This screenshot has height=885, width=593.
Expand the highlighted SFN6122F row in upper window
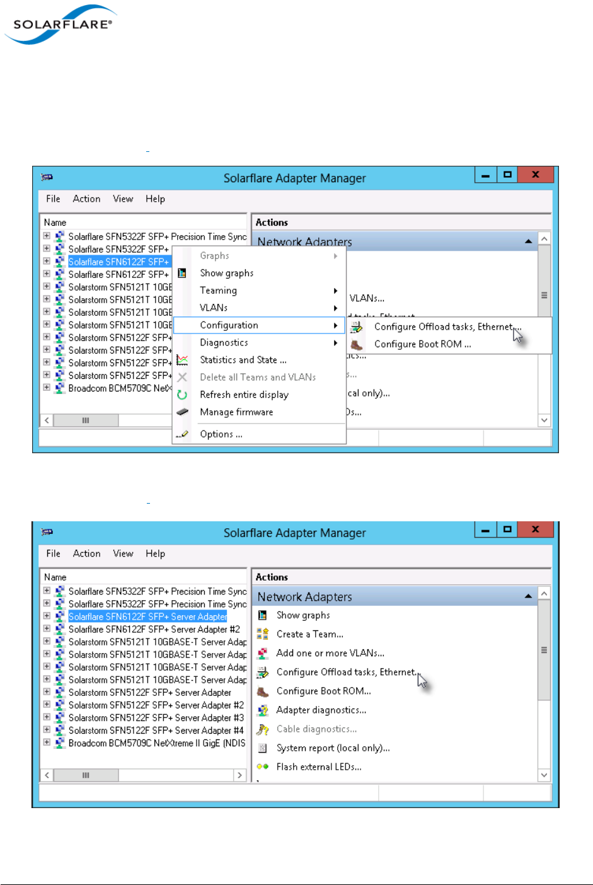[47, 261]
